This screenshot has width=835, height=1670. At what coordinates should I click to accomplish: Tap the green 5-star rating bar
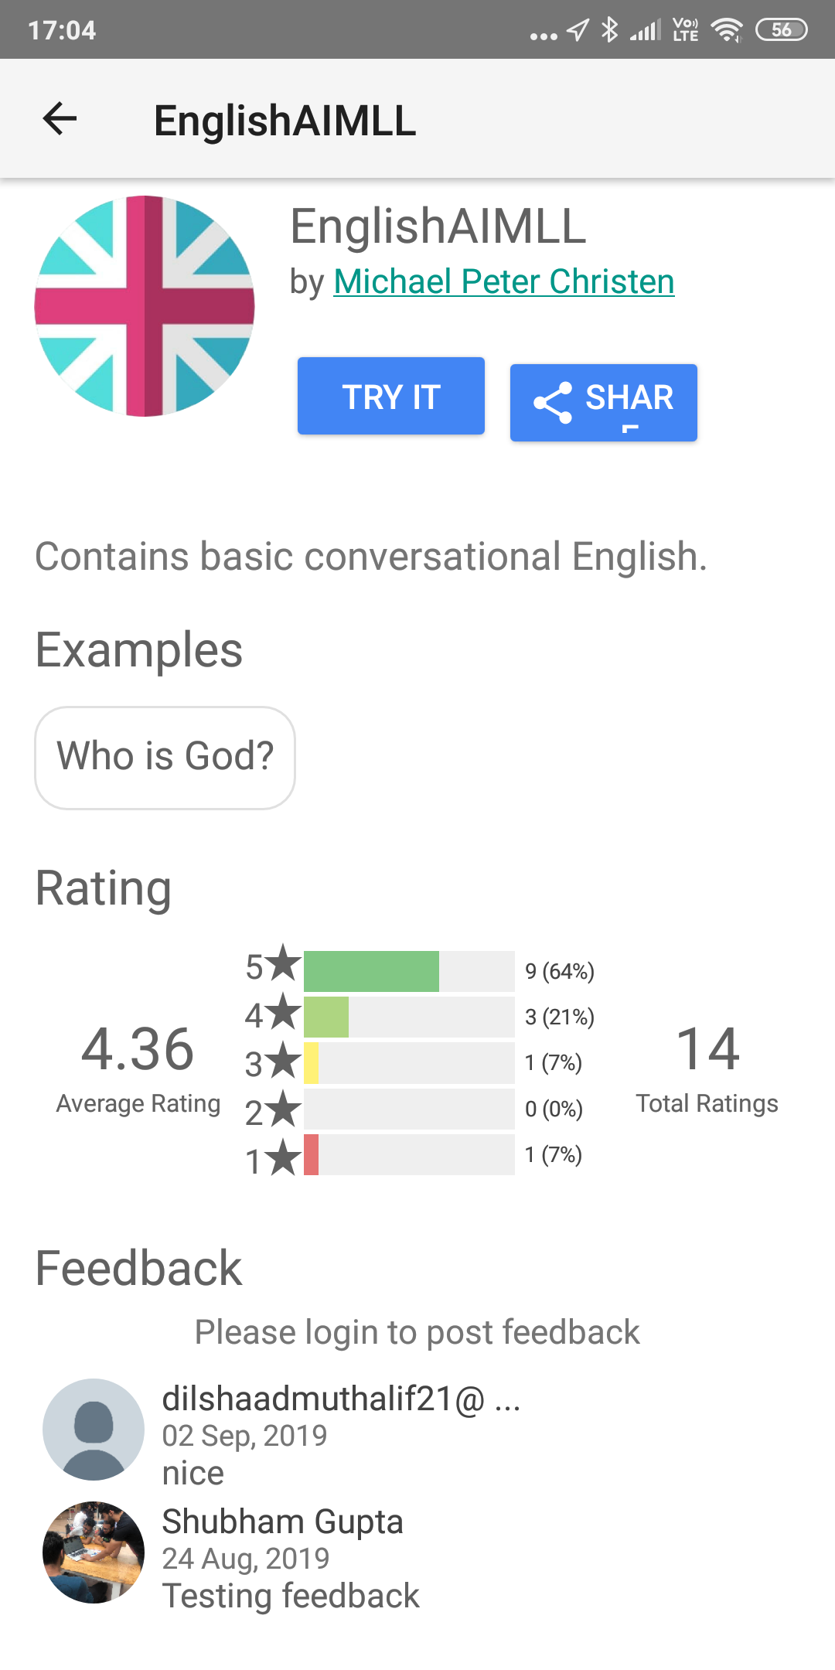[371, 971]
